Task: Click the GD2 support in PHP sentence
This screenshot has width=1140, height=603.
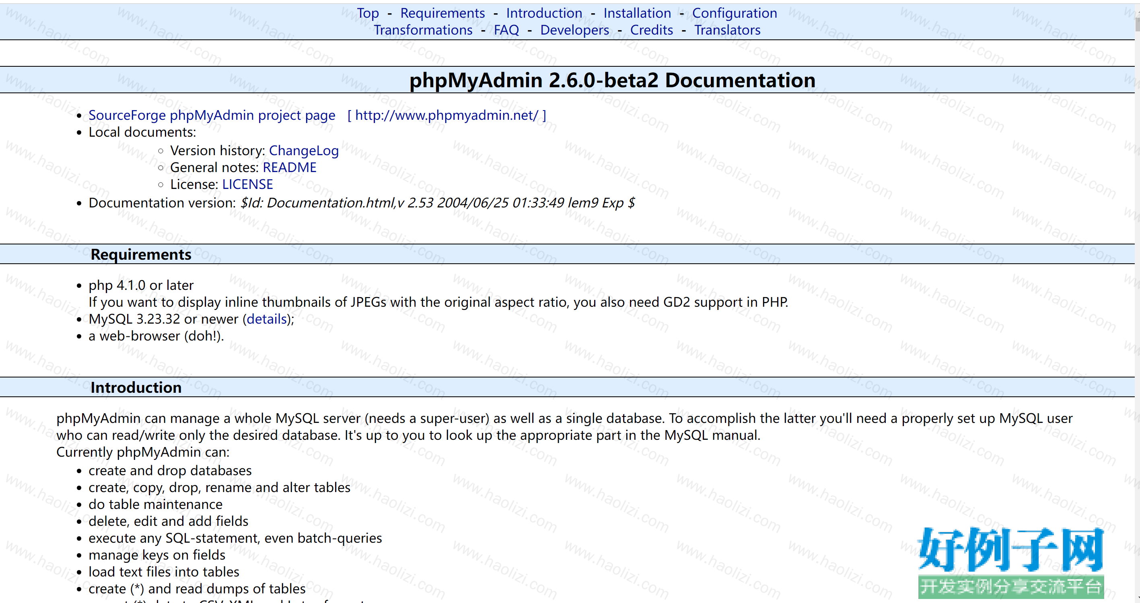Action: click(438, 302)
